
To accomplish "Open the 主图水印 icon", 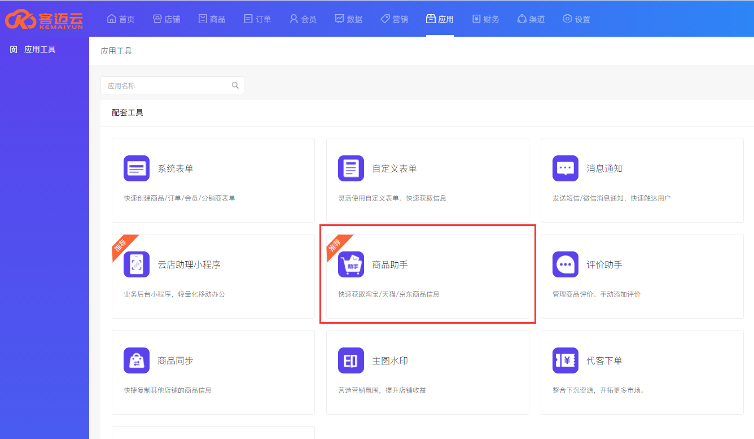I will coord(351,360).
